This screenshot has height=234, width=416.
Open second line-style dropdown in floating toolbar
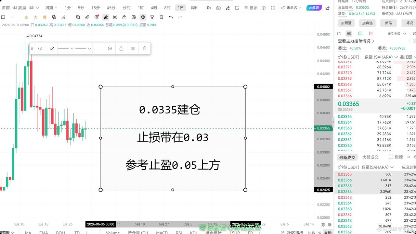(x=83, y=48)
